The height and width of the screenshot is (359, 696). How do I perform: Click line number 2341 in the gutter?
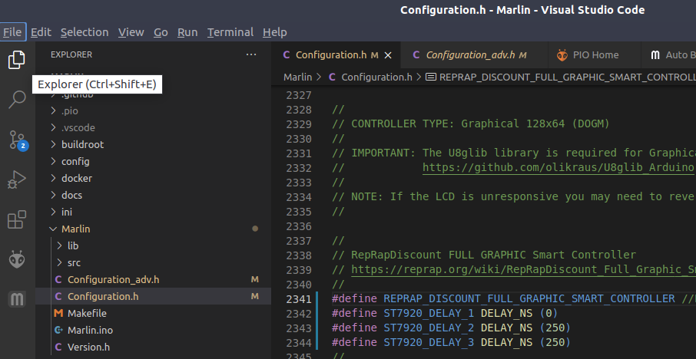pyautogui.click(x=299, y=299)
